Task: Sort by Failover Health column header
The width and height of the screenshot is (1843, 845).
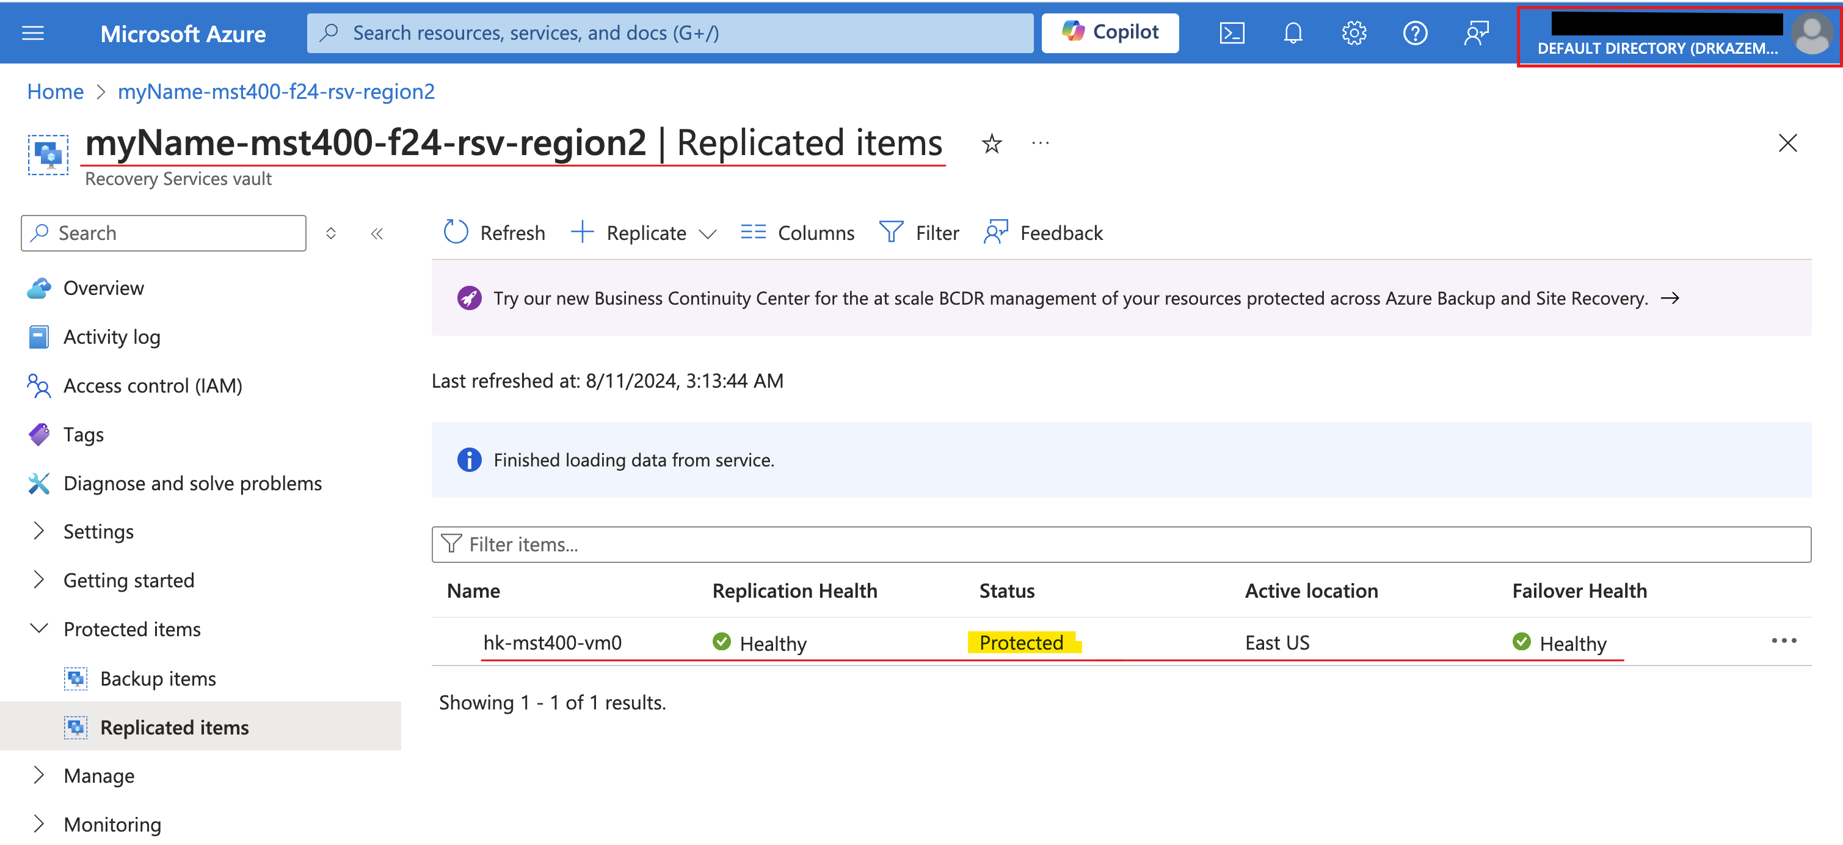Action: click(1580, 590)
